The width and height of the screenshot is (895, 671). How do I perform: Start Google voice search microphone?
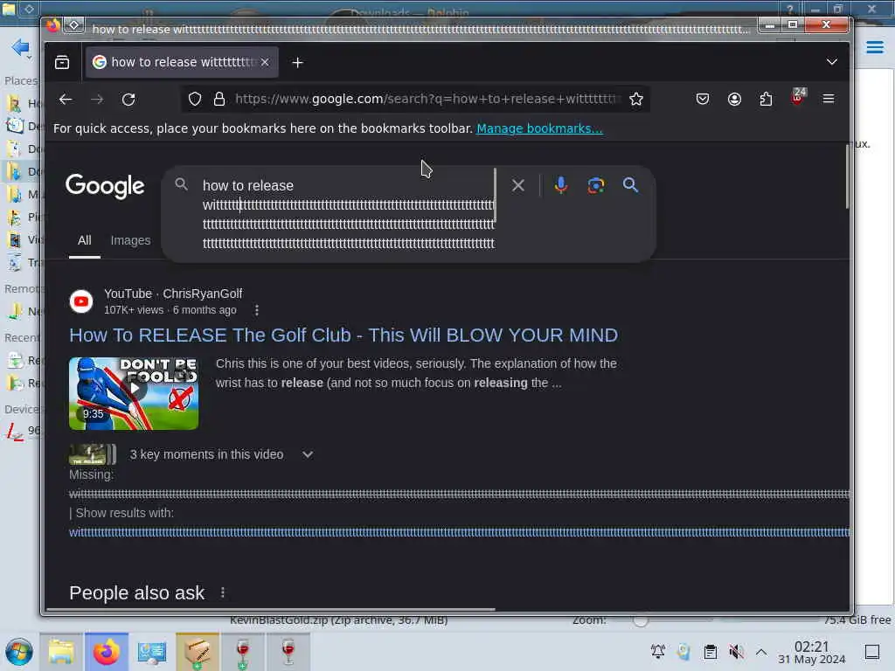pos(561,185)
